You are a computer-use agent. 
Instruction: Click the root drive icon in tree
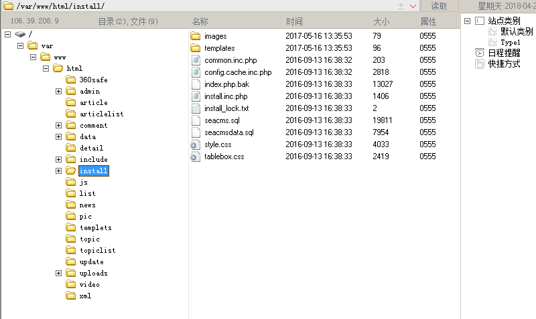tap(20, 34)
